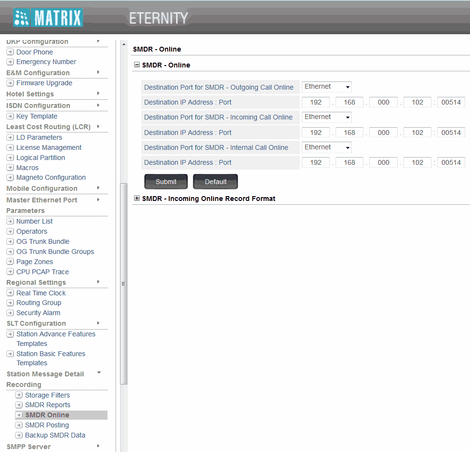Click the sidebar vertical scrollbar thumb
Viewport: 470px width, 452px height.
[123, 283]
